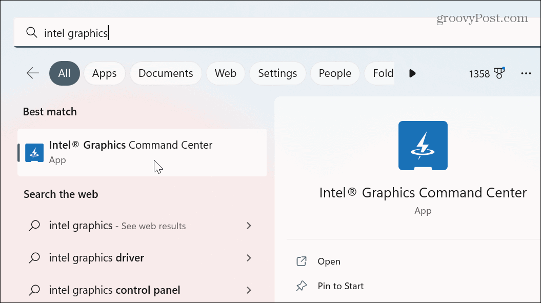Image resolution: width=541 pixels, height=303 pixels.
Task: Switch to the Documents filter tab
Action: (x=166, y=73)
